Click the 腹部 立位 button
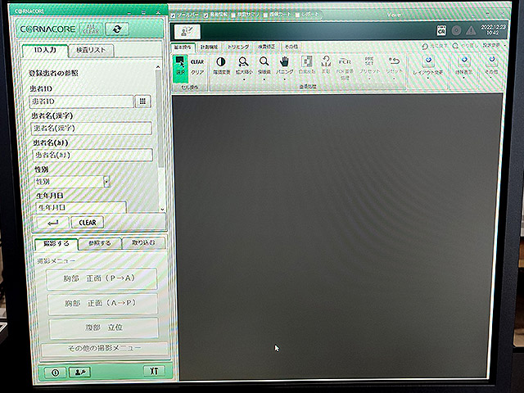Viewport: 524px width, 393px height. point(104,327)
